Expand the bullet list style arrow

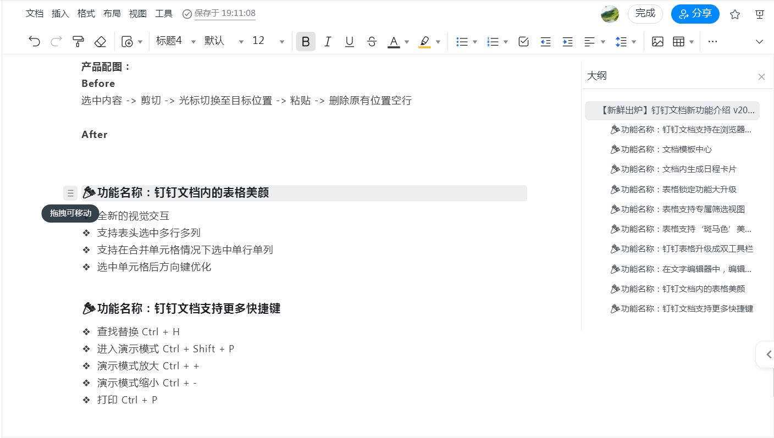[x=475, y=42]
